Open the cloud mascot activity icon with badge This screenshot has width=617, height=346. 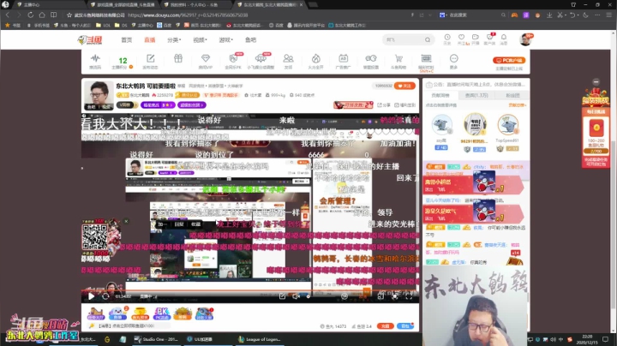tap(118, 313)
